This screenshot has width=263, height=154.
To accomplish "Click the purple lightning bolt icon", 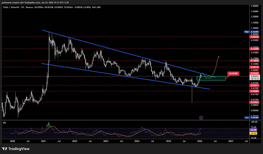I will point(201,118).
